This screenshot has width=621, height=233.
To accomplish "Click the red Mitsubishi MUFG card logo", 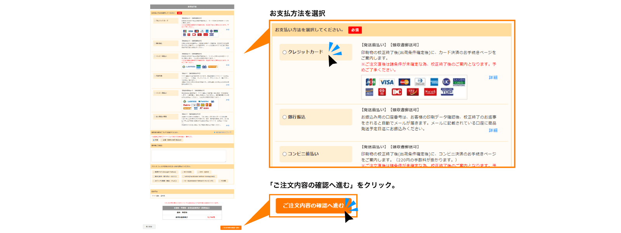I will (x=382, y=92).
